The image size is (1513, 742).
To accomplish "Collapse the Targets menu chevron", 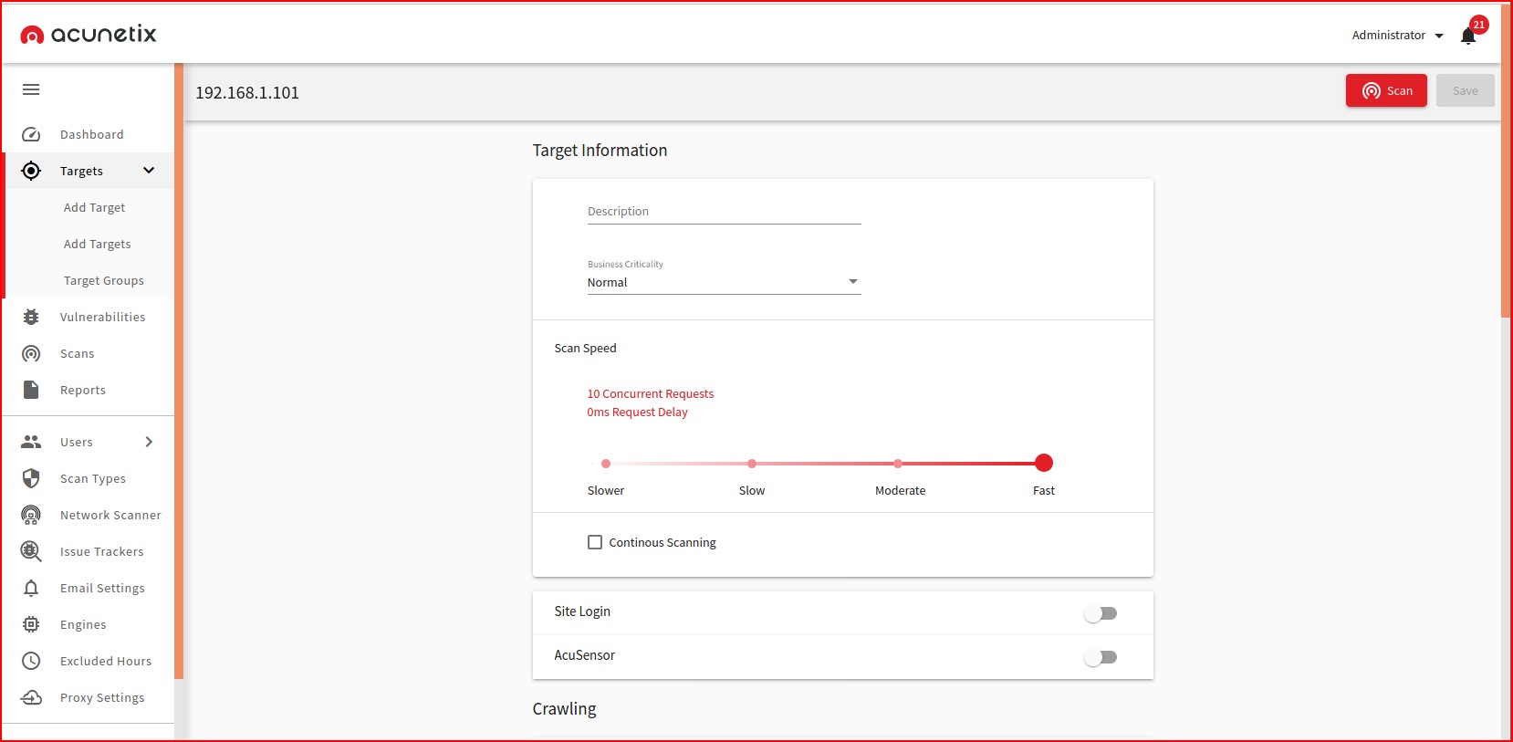I will (149, 171).
